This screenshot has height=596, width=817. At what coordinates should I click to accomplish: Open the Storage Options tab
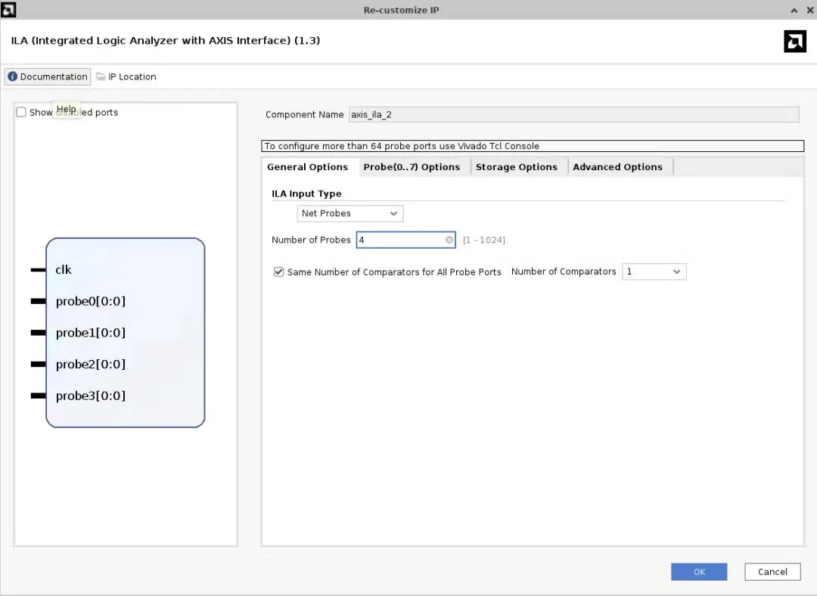coord(517,167)
